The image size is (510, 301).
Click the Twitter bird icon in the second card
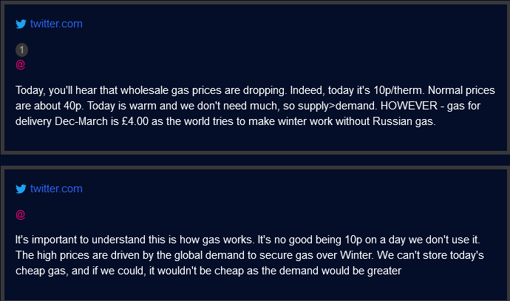click(21, 189)
